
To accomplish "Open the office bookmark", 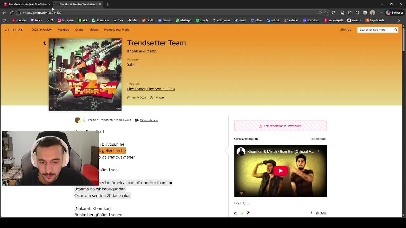I will click(256, 20).
